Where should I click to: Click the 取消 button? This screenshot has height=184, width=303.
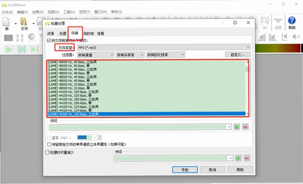(x=212, y=170)
